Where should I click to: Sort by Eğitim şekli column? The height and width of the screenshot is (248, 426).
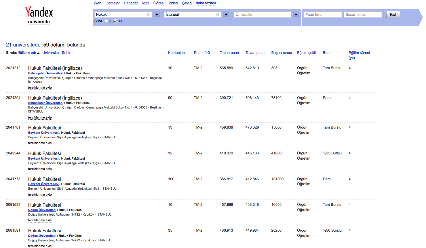(x=306, y=53)
